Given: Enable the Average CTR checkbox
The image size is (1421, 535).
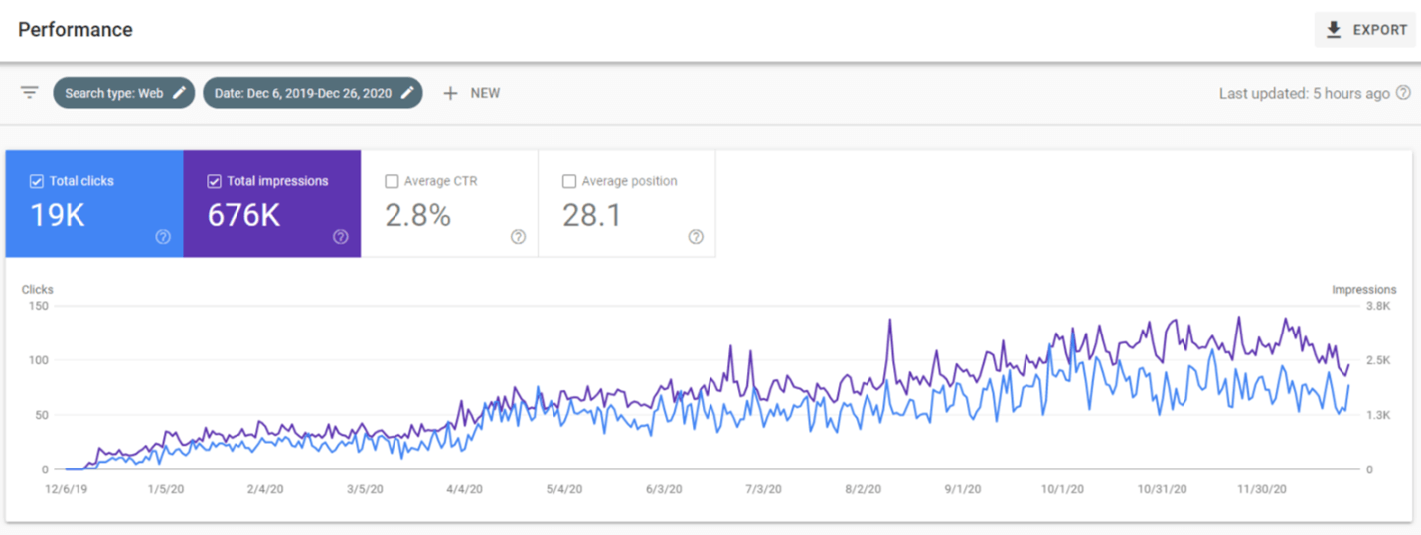Looking at the screenshot, I should (392, 181).
